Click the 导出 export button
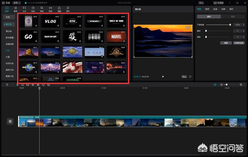The height and width of the screenshot is (157, 248). click(201, 2)
